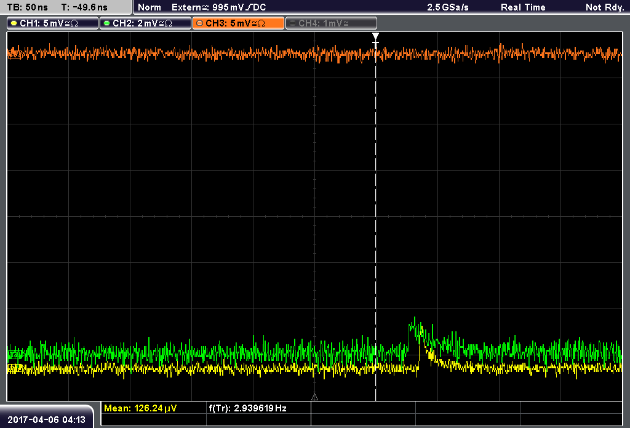Click the green CH2 ground level marker
The width and height of the screenshot is (630, 428).
14,354
